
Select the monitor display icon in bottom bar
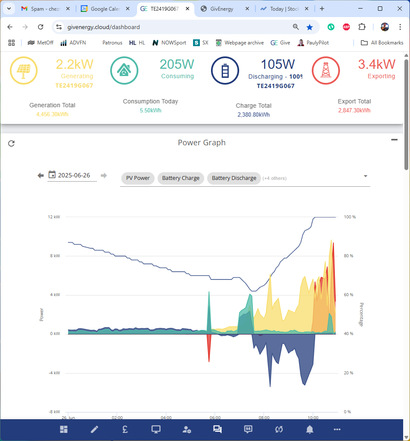tap(156, 429)
